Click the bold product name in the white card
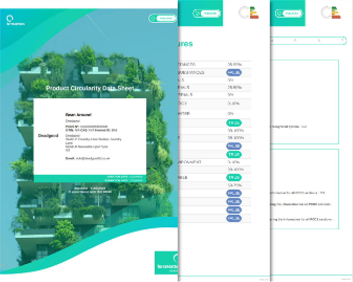 [74, 115]
